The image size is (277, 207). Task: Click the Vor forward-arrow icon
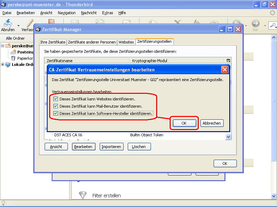(x=256, y=24)
